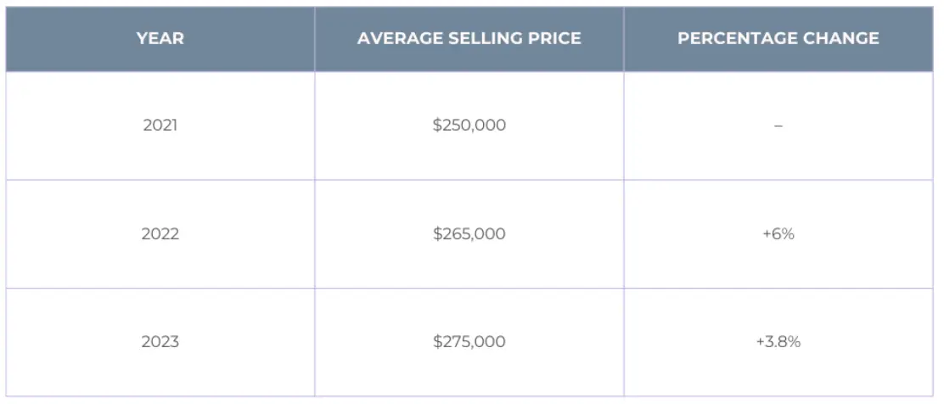
Task: Select the 2021 year cell
Action: tap(160, 126)
